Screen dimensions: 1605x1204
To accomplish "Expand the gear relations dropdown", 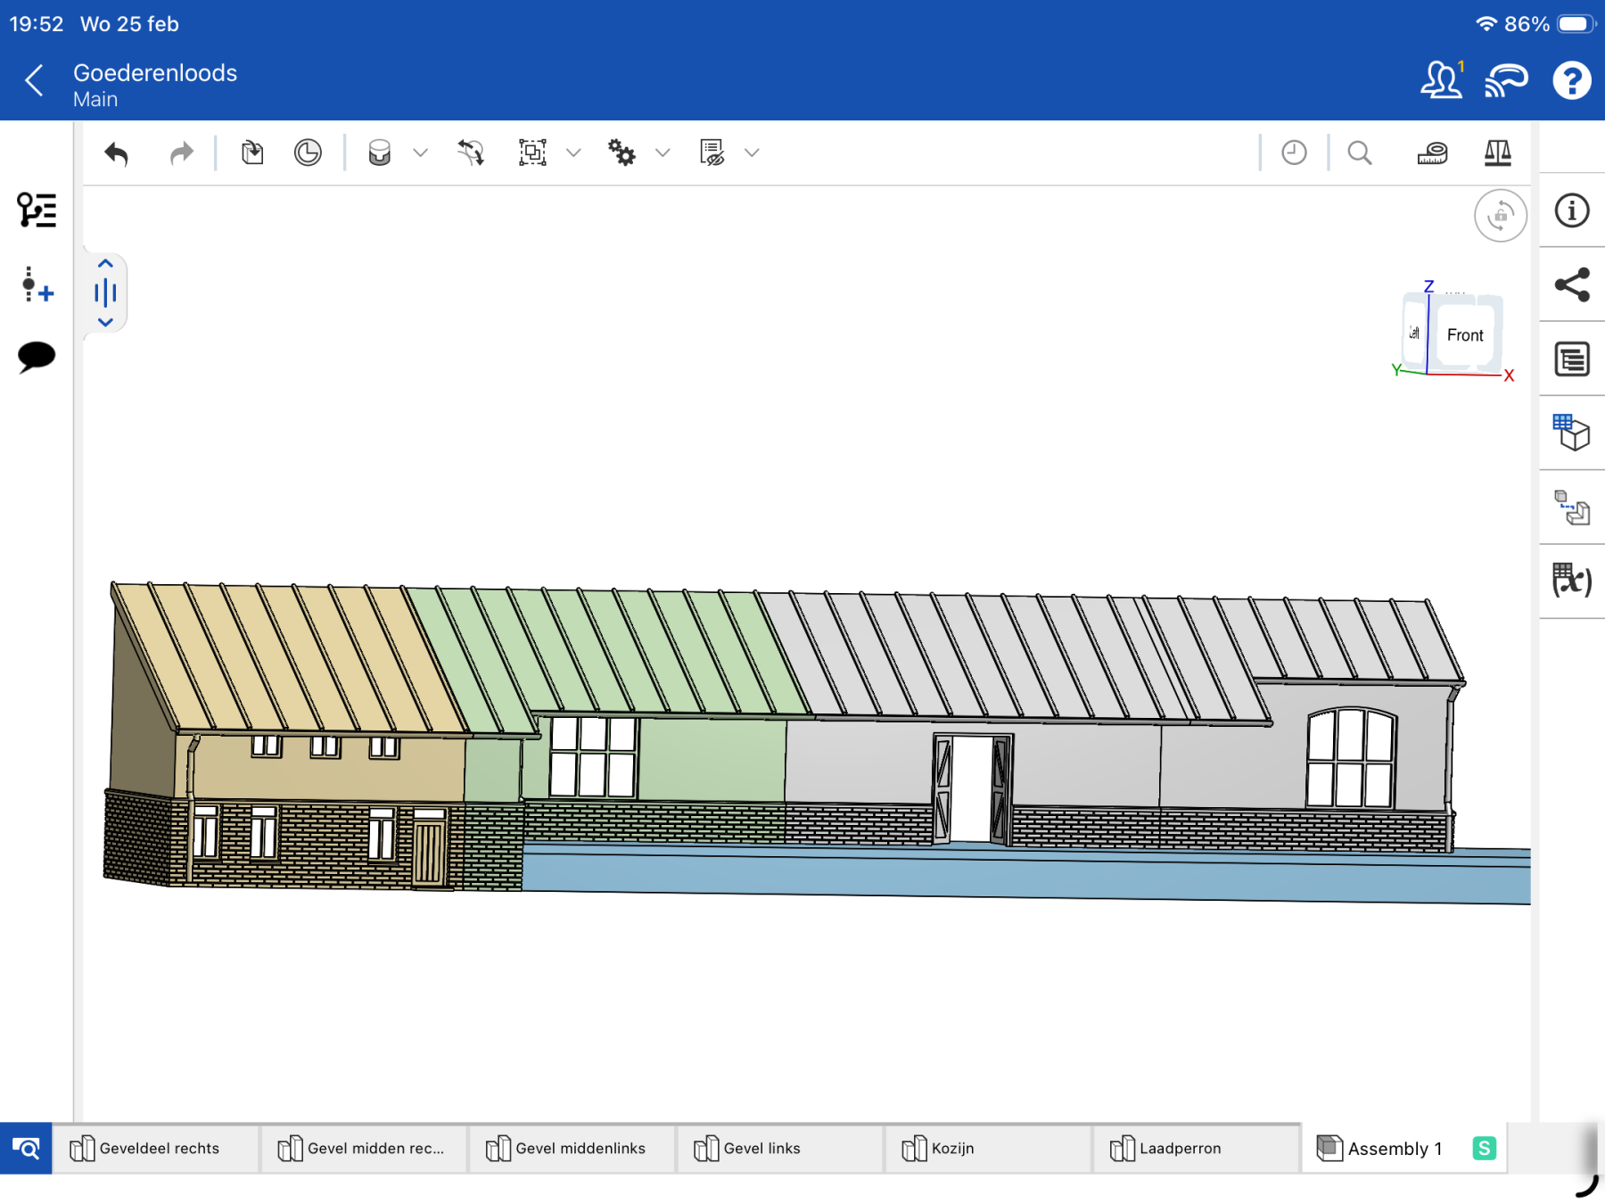I will point(663,153).
